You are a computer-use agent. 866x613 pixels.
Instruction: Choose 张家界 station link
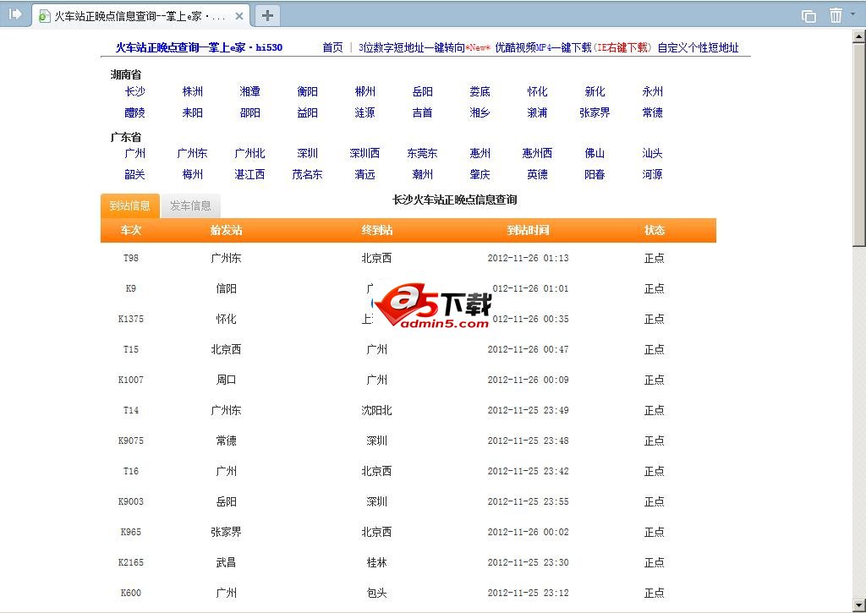595,112
